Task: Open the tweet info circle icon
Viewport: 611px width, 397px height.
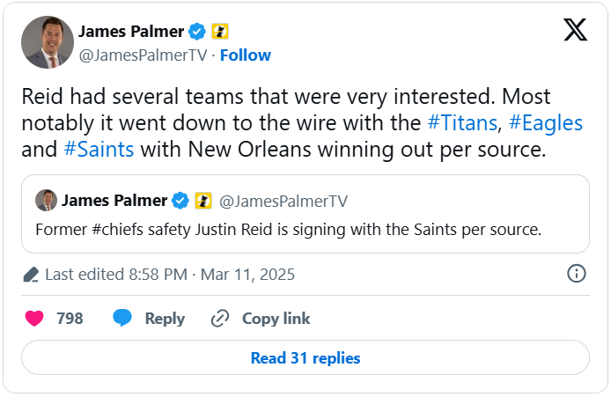Action: (x=577, y=274)
